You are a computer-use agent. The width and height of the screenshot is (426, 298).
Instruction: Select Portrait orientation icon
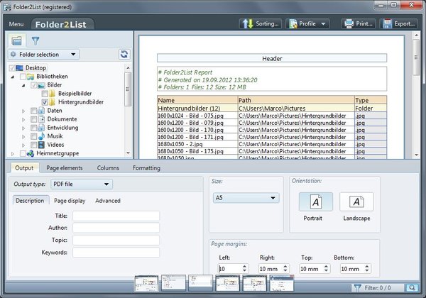316,202
